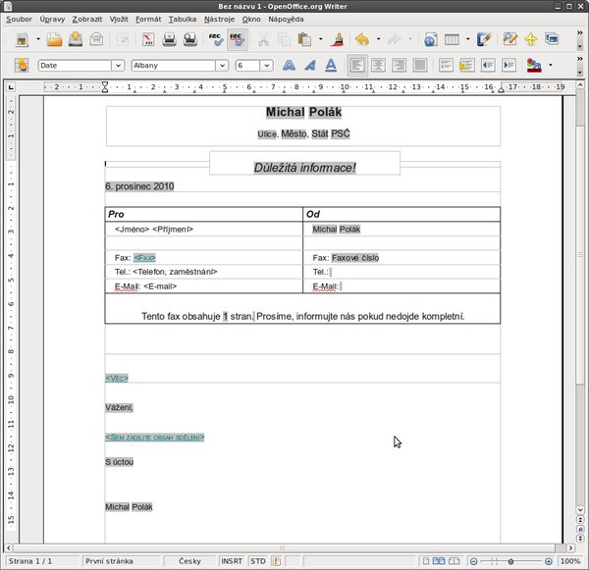Viewport: 589px width, 570px height.
Task: Expand the font size dropdown
Action: (x=266, y=66)
